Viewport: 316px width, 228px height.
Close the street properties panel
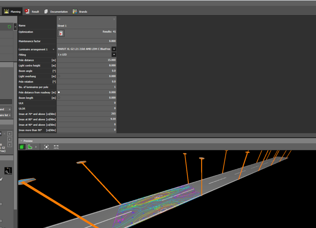114,19
